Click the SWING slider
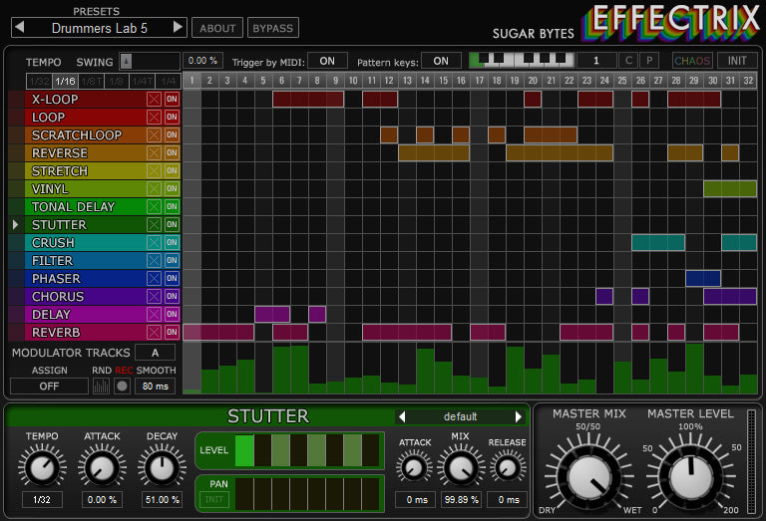This screenshot has height=521, width=766. point(150,62)
